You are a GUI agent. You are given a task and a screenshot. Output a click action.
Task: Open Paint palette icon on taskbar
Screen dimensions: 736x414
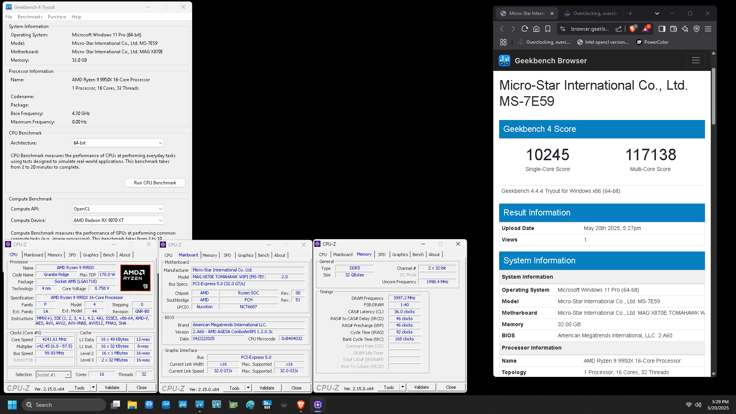[250, 405]
